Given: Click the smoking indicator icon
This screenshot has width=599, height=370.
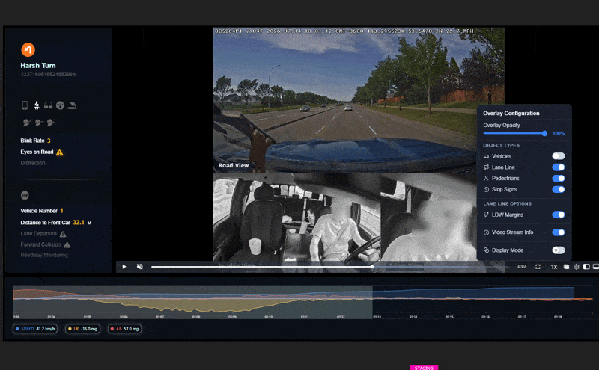Looking at the screenshot, I should (72, 105).
